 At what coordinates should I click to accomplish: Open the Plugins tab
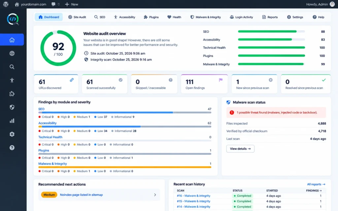coord(151,17)
